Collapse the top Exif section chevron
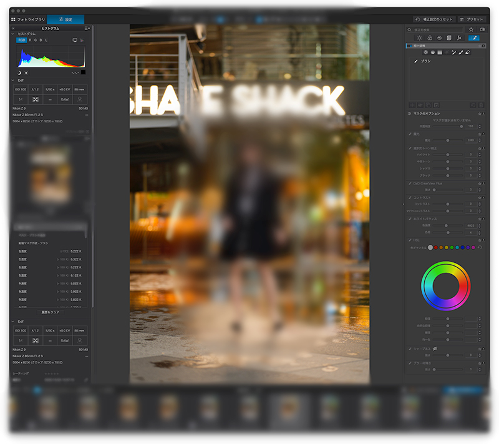The height and width of the screenshot is (444, 499). (13, 81)
